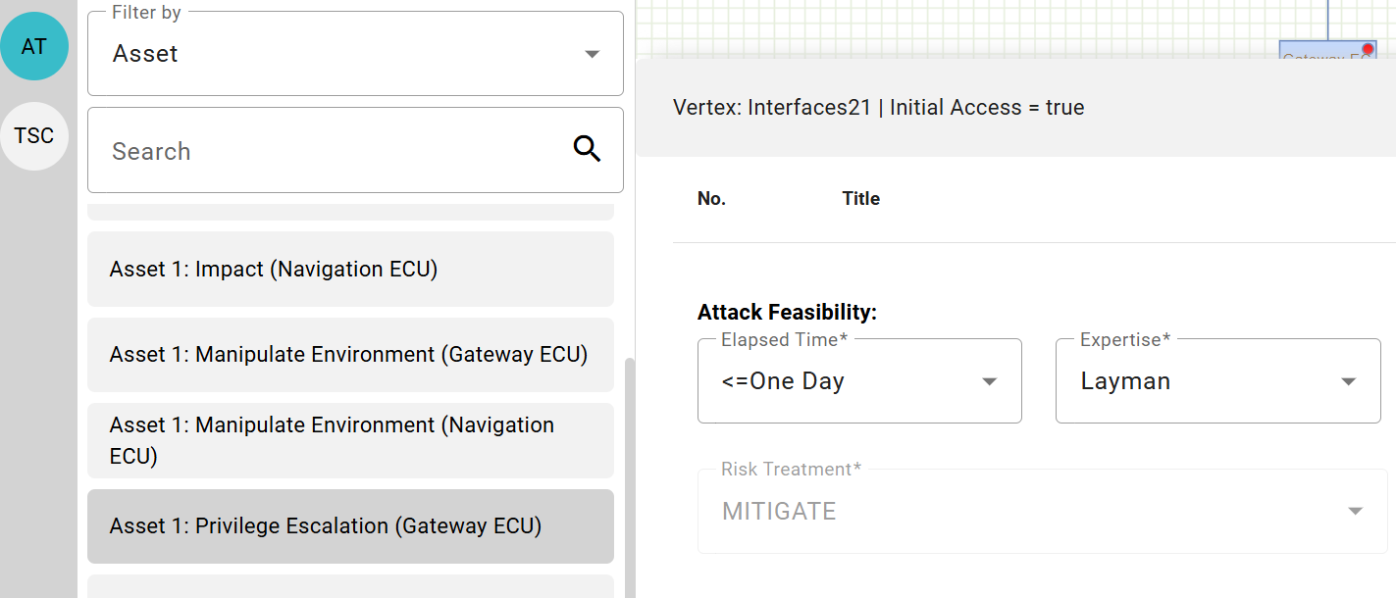Select 'Asset 1: Manipulate Environment (Gateway ECU)'

pyautogui.click(x=350, y=355)
